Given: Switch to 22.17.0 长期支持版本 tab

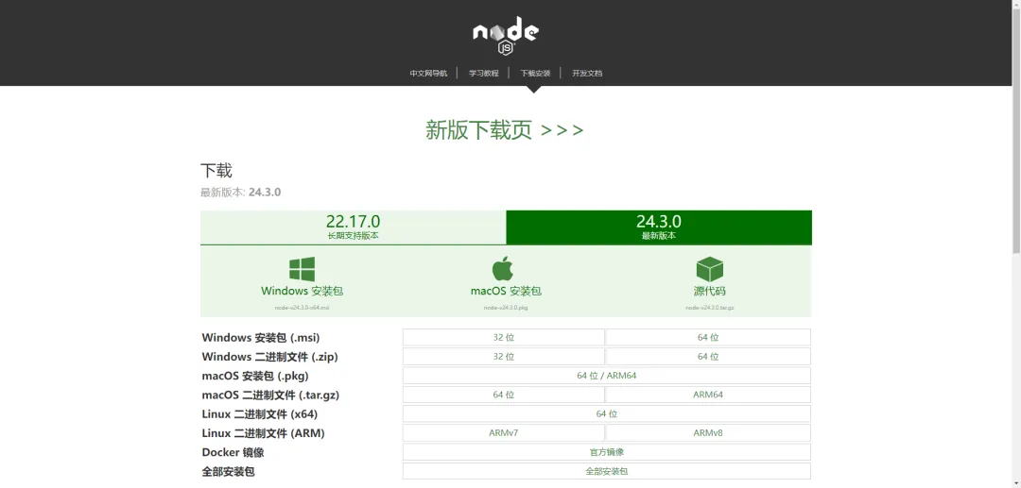Looking at the screenshot, I should click(353, 227).
